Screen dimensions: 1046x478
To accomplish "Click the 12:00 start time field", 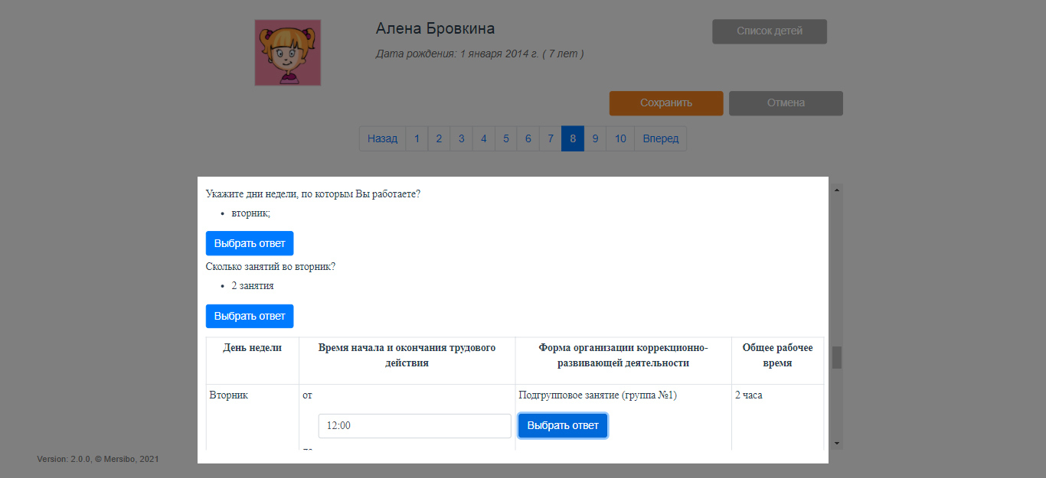I will tap(415, 426).
